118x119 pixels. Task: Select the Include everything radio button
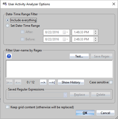coord(7,20)
